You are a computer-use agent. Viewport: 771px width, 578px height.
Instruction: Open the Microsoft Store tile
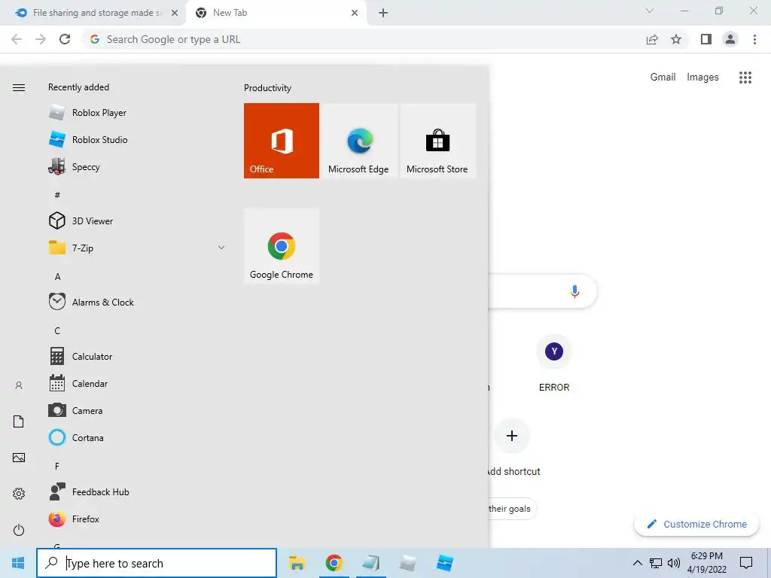[x=437, y=141]
